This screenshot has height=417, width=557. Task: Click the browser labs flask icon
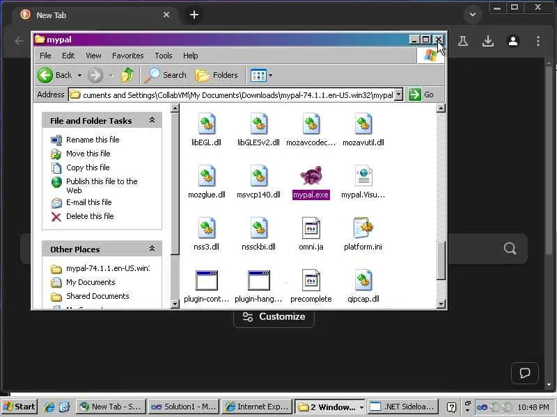[462, 41]
